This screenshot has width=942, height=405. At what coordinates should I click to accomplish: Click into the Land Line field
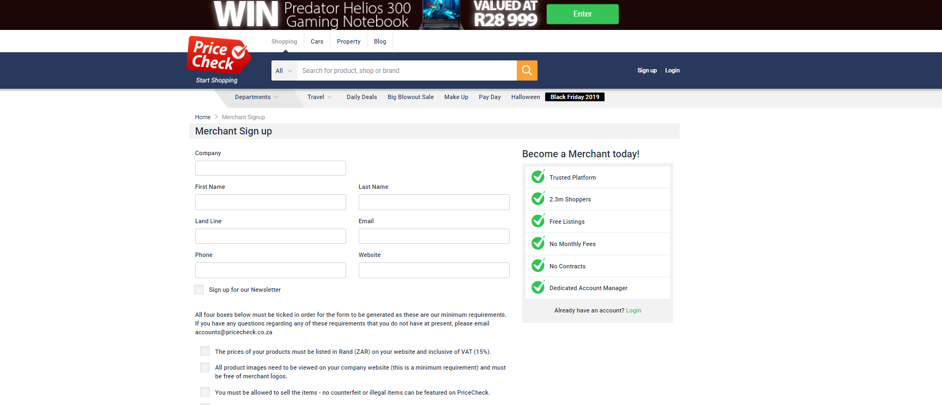coord(270,236)
